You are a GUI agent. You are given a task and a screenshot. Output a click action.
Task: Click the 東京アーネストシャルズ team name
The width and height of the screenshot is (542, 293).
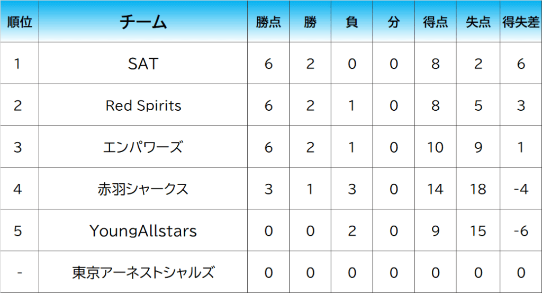[143, 272]
